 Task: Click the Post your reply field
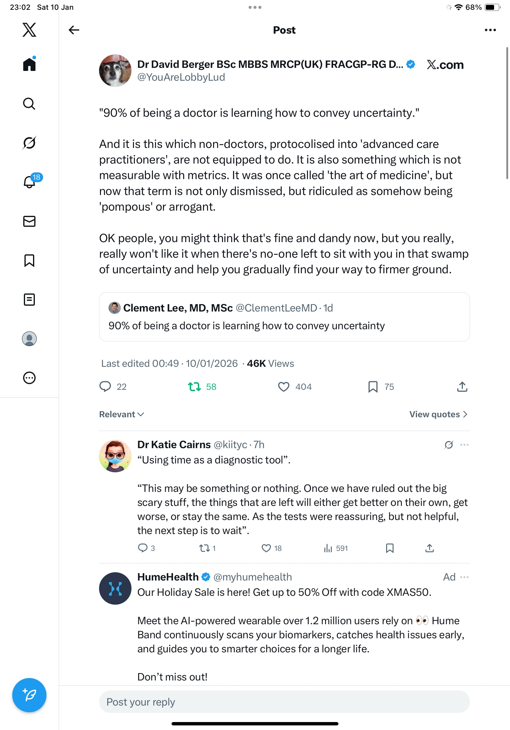[284, 702]
